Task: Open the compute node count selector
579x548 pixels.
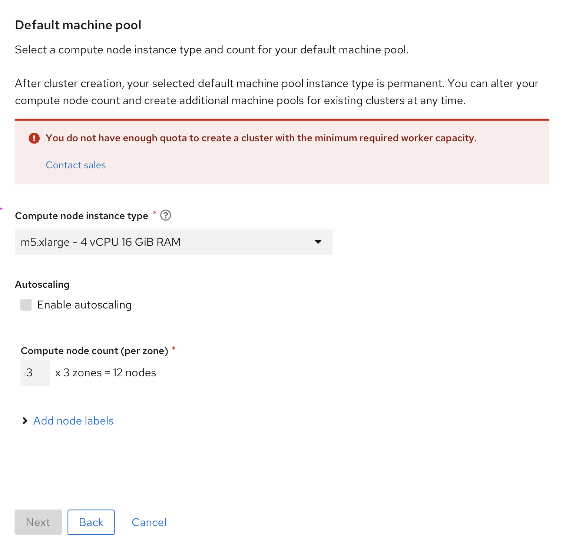Action: click(x=35, y=373)
